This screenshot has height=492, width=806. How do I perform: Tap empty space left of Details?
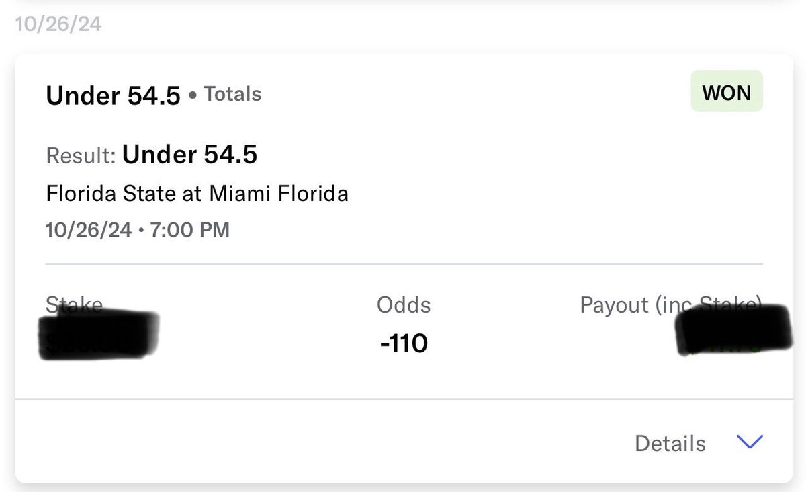(x=322, y=443)
